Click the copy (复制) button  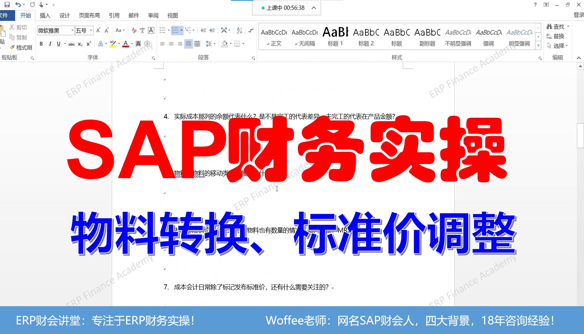(x=18, y=37)
